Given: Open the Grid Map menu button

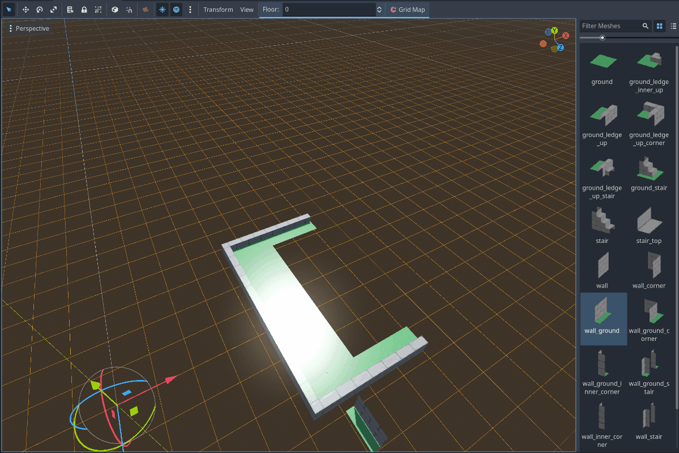Looking at the screenshot, I should 408,10.
